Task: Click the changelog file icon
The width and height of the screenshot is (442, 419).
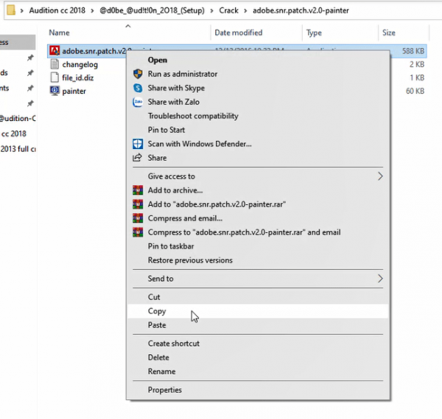Action: [54, 65]
